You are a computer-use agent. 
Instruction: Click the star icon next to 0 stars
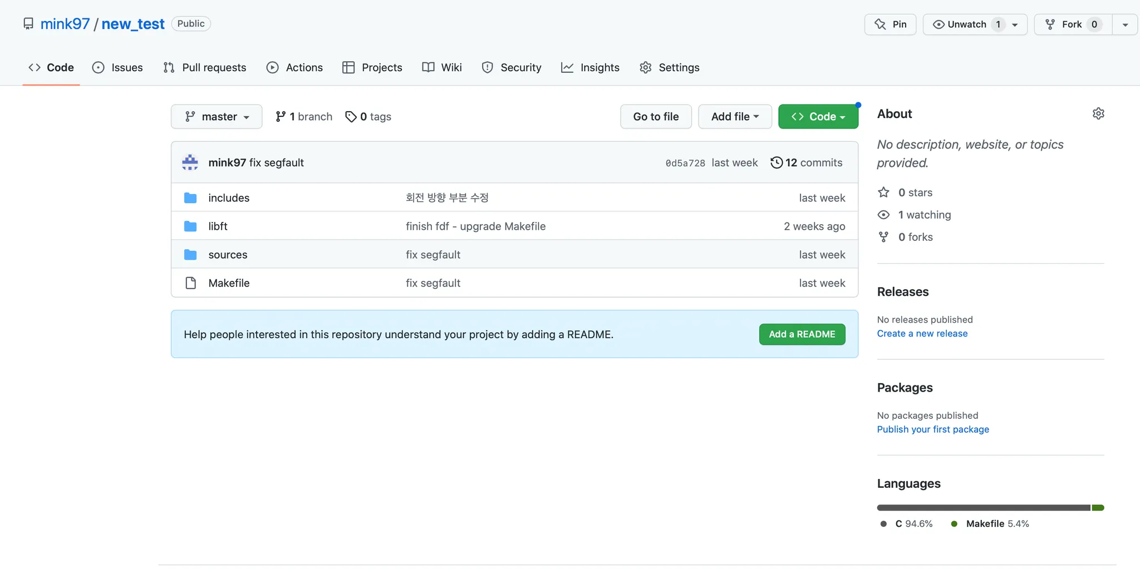883,192
